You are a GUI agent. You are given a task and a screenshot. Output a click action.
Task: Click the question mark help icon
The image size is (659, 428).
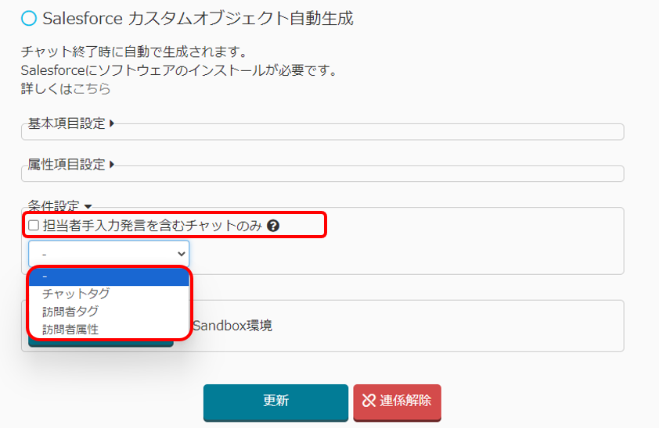pyautogui.click(x=273, y=226)
